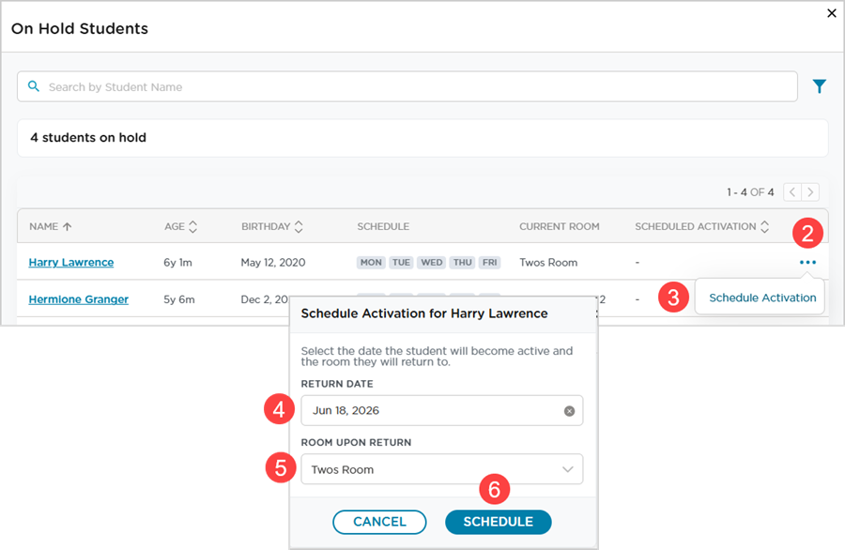The width and height of the screenshot is (845, 550).
Task: Click the search magnifier icon
Action: tap(34, 86)
